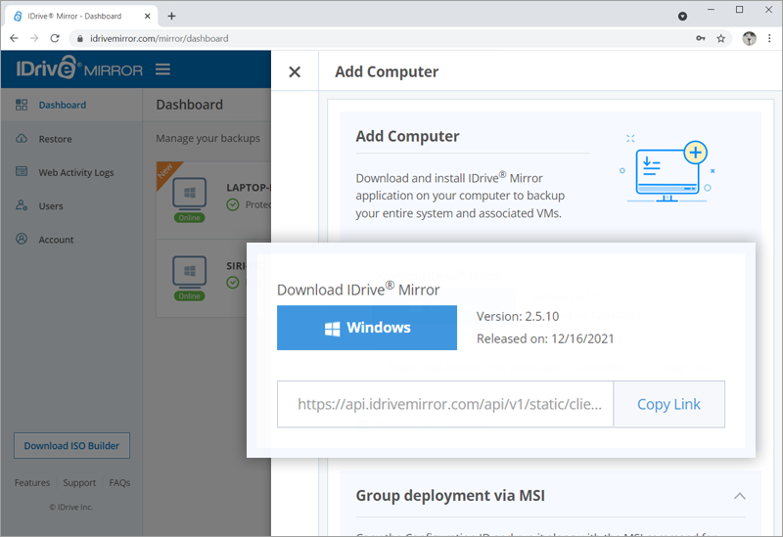Click the address bar URL
Screen dimensions: 783x537
pos(159,38)
